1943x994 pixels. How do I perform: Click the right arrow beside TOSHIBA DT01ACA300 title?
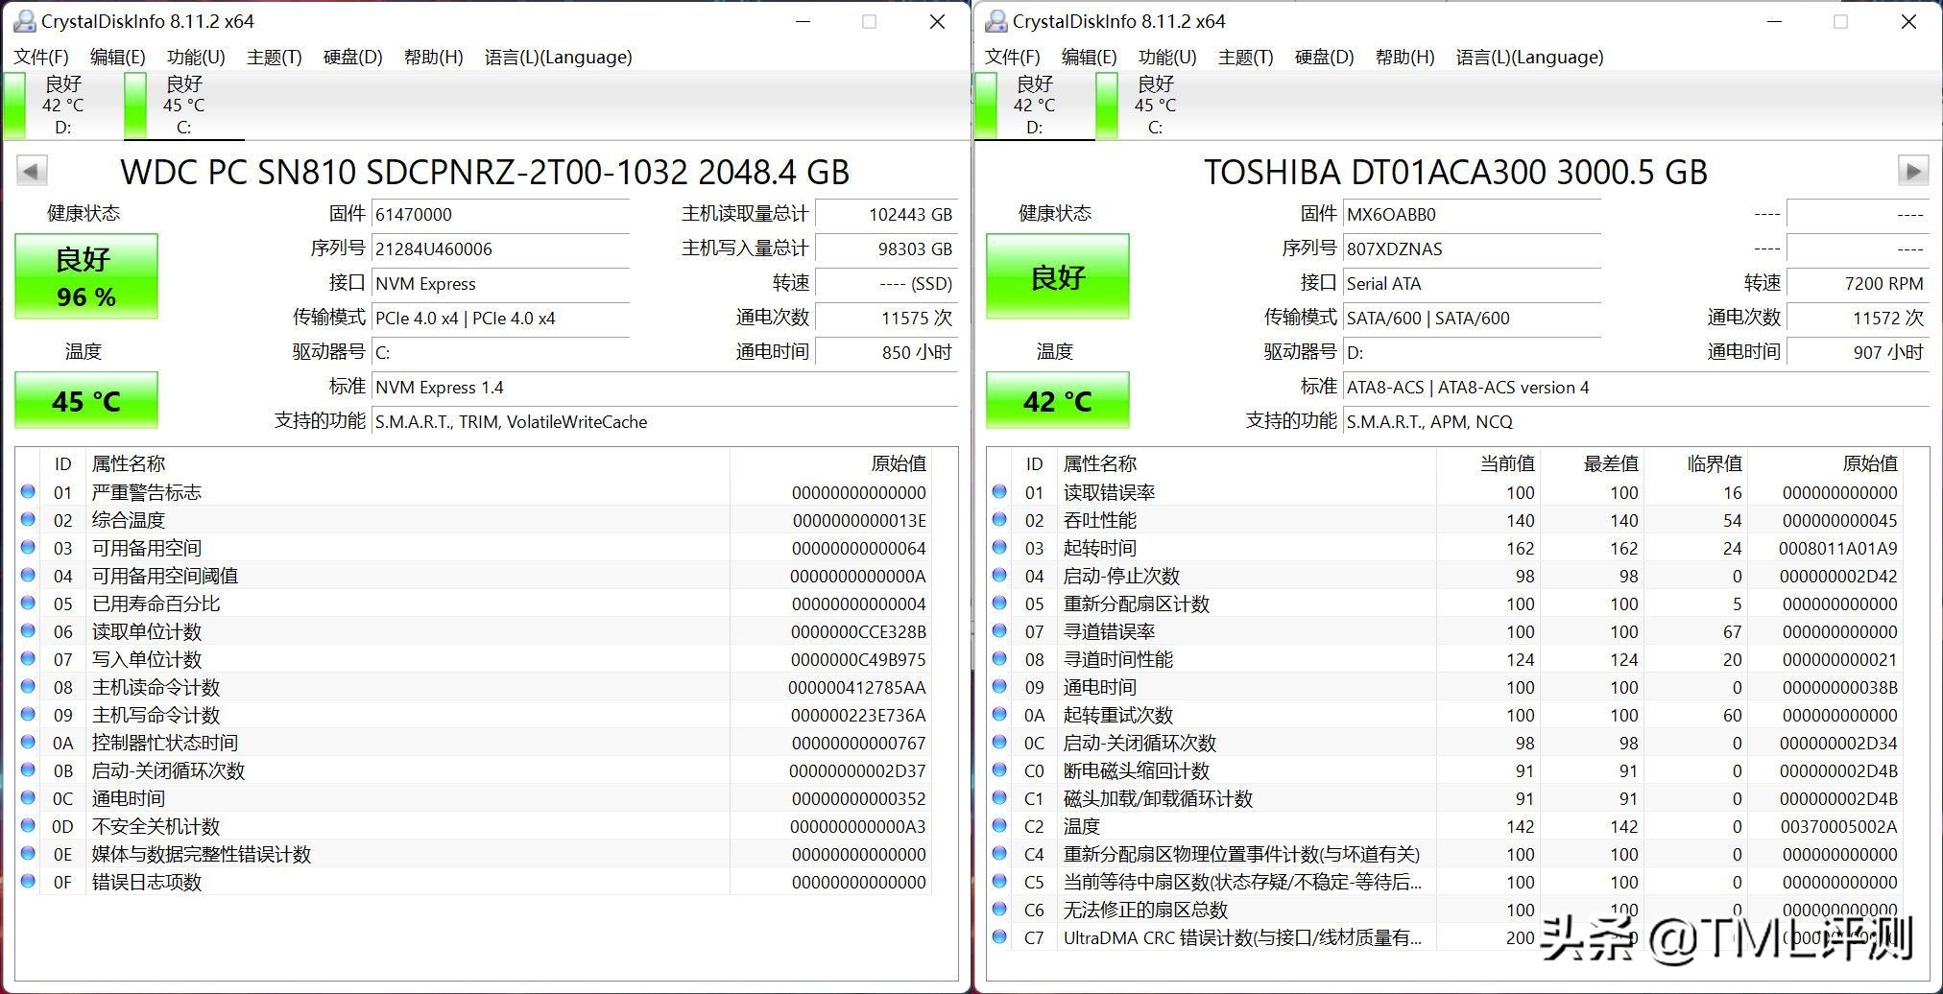click(x=1912, y=170)
